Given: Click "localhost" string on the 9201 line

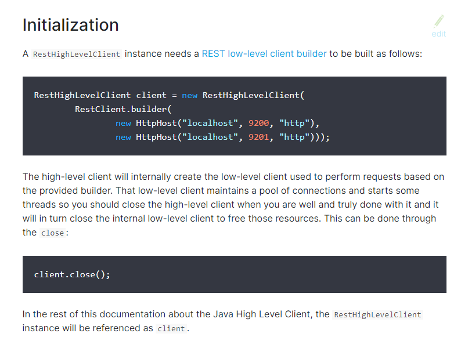Looking at the screenshot, I should tap(210, 137).
